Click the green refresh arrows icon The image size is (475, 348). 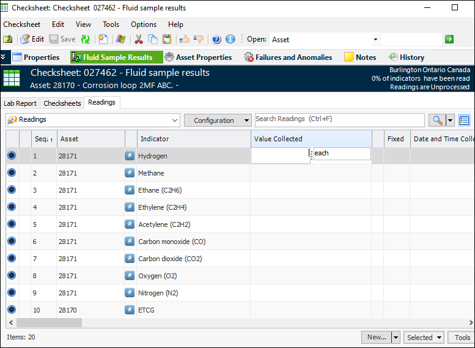pos(86,39)
